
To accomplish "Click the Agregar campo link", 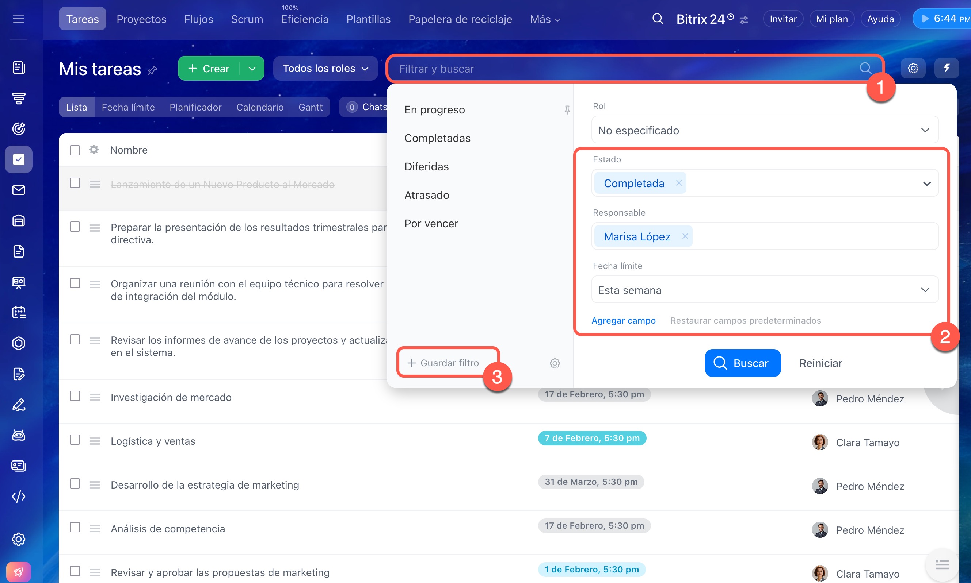I will [623, 321].
